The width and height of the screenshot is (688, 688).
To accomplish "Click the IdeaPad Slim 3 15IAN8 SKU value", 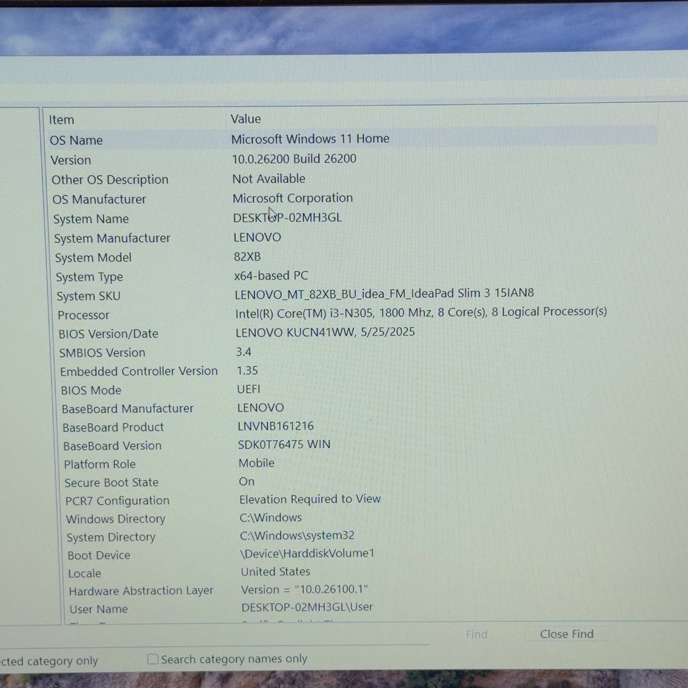I will [x=384, y=294].
